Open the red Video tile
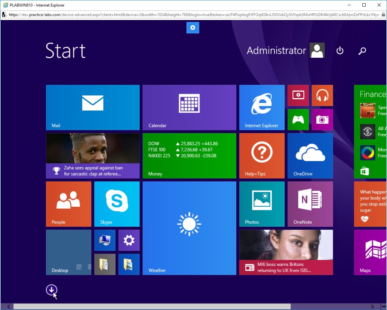The image size is (387, 310). (x=298, y=95)
